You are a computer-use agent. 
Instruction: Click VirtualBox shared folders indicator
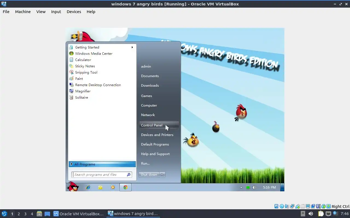click(302, 206)
